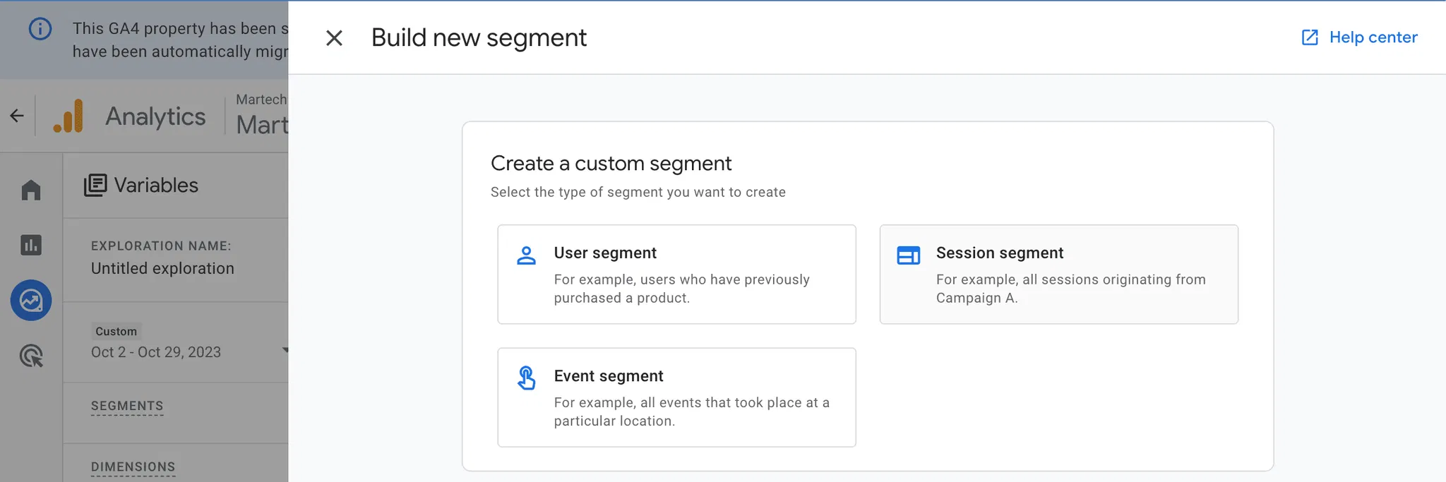Pick the Event segment card
The image size is (1446, 482).
tap(676, 397)
